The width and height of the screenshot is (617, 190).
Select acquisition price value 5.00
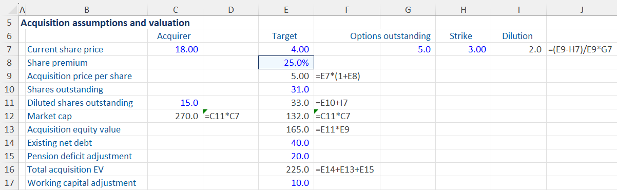tap(300, 76)
